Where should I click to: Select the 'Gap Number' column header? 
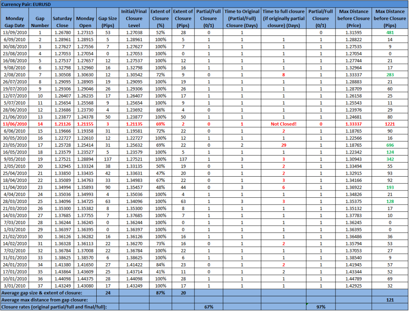(40, 18)
